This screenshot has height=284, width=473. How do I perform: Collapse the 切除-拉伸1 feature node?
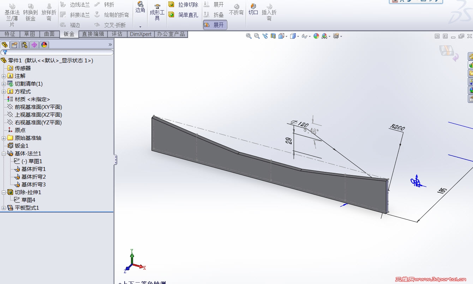point(4,192)
